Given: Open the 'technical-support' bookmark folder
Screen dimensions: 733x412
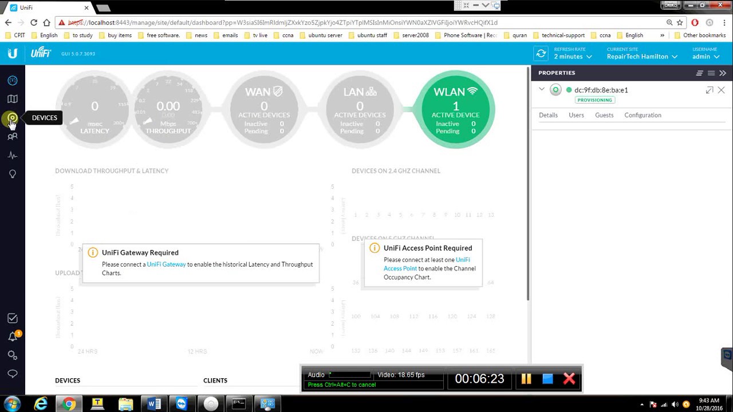Looking at the screenshot, I should coord(558,35).
